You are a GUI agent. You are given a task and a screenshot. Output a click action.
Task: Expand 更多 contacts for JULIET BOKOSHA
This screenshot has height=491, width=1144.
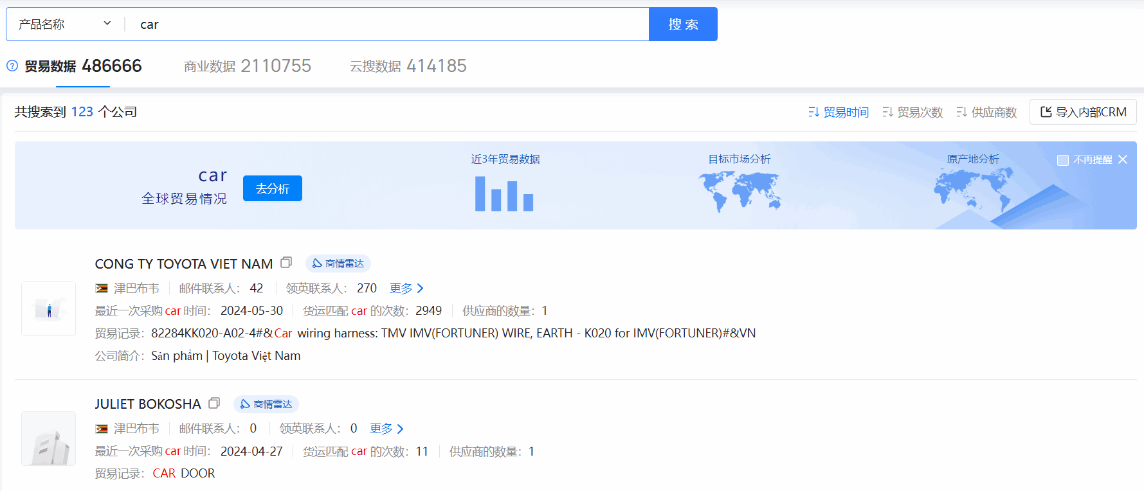point(386,429)
